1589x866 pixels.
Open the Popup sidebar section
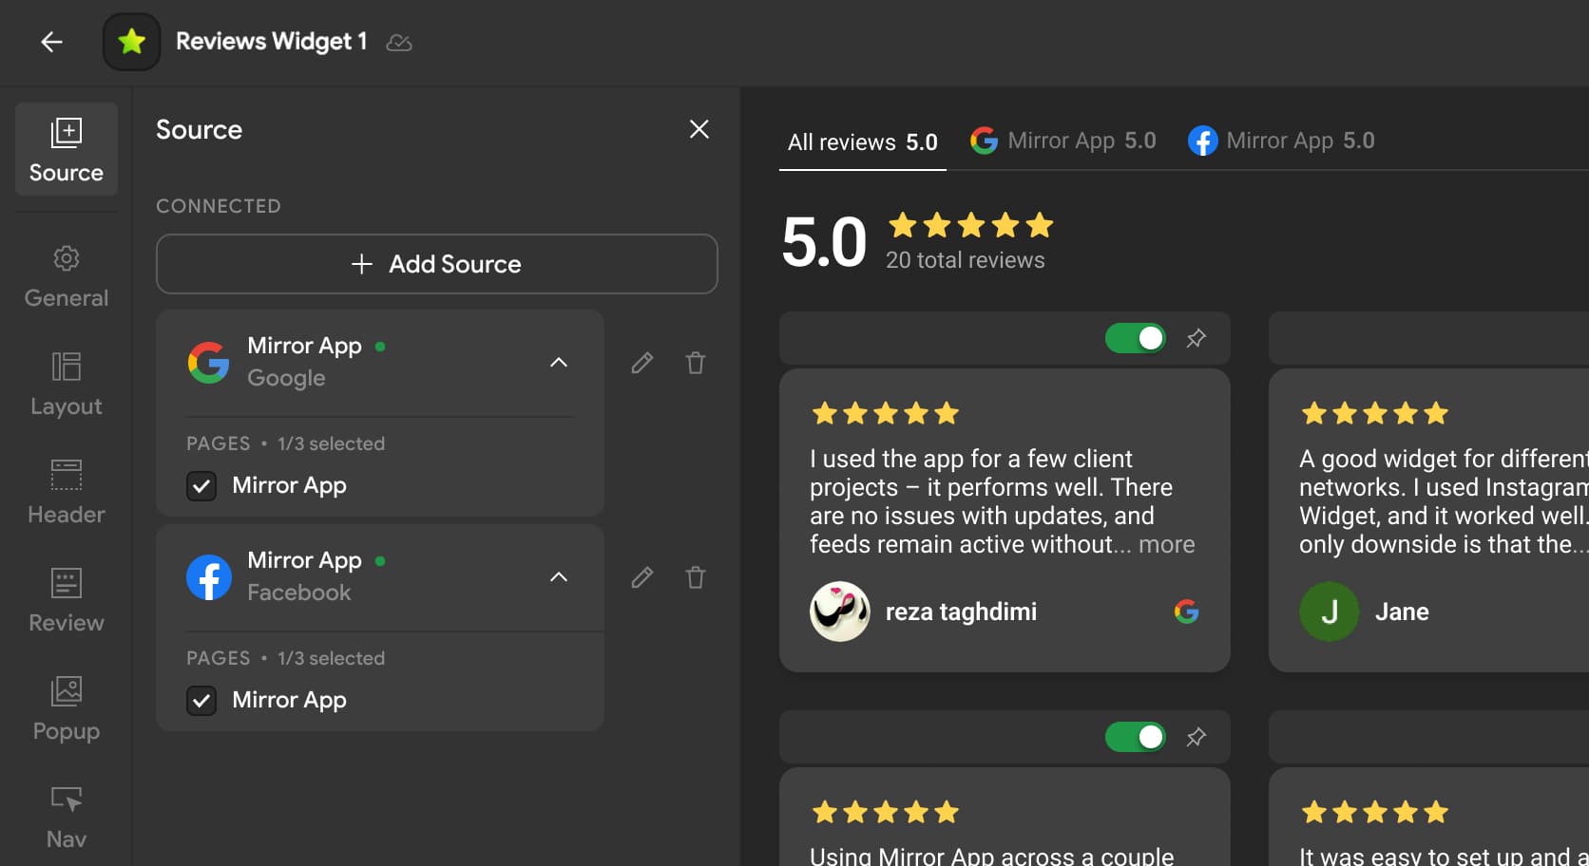click(x=67, y=709)
